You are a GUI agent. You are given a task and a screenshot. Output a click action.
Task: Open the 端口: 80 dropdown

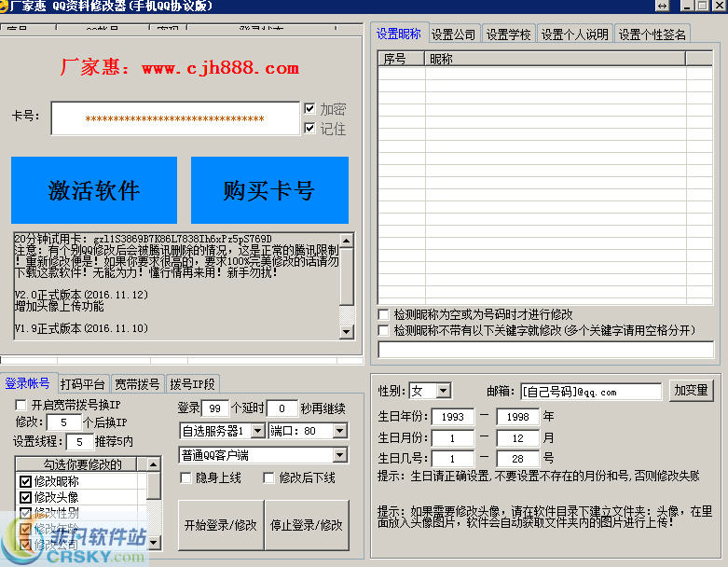click(340, 431)
